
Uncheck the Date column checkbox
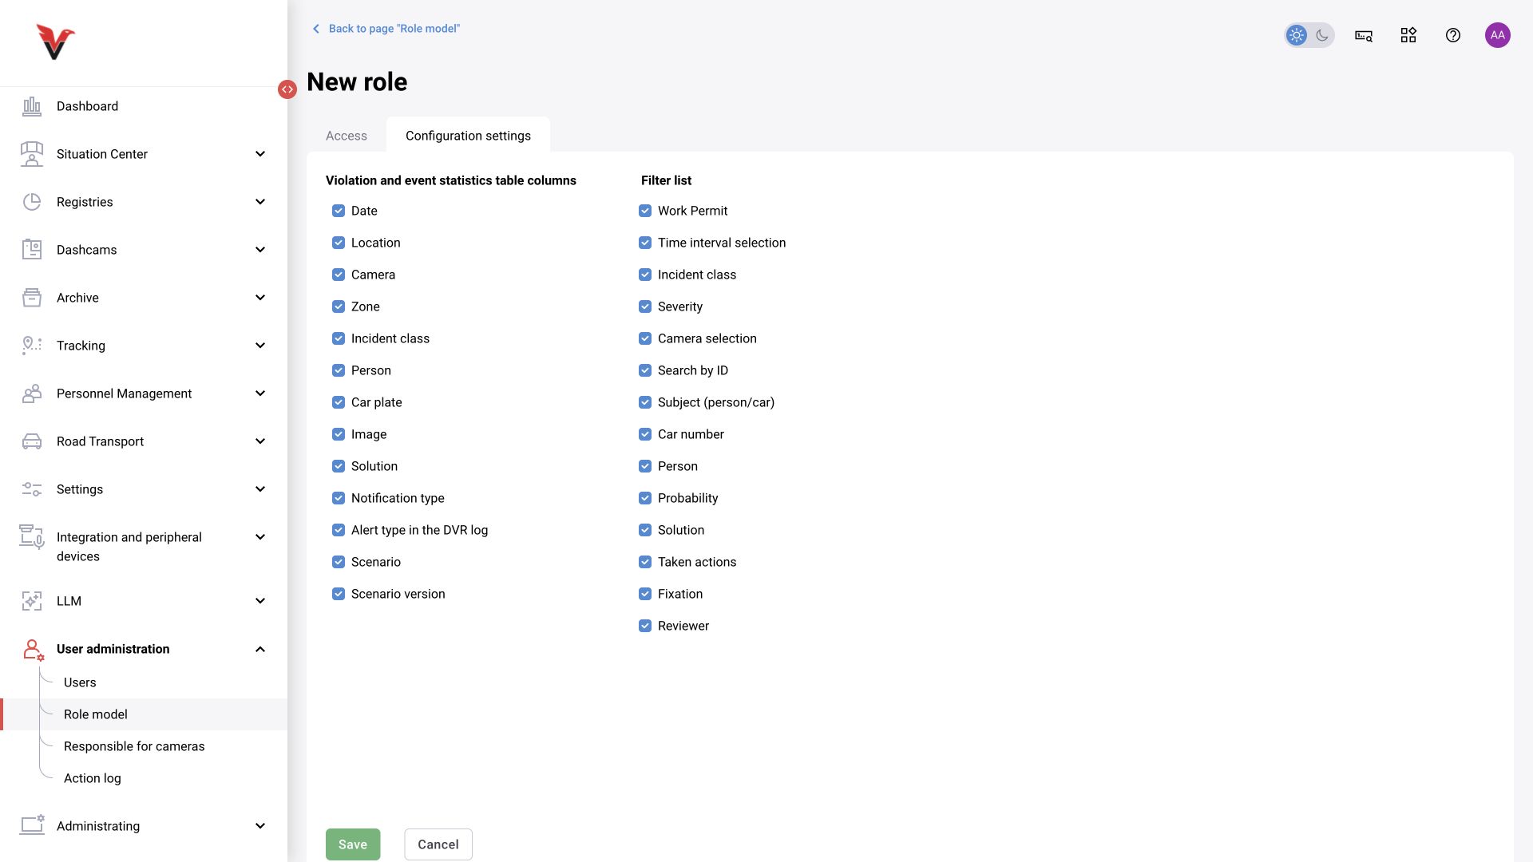coord(339,211)
